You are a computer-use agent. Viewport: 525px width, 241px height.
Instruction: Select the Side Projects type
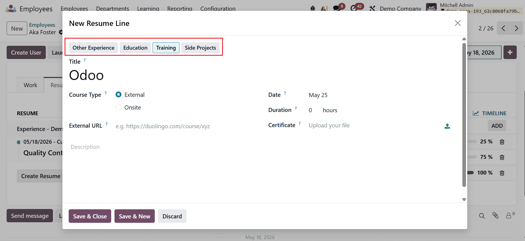tap(200, 48)
